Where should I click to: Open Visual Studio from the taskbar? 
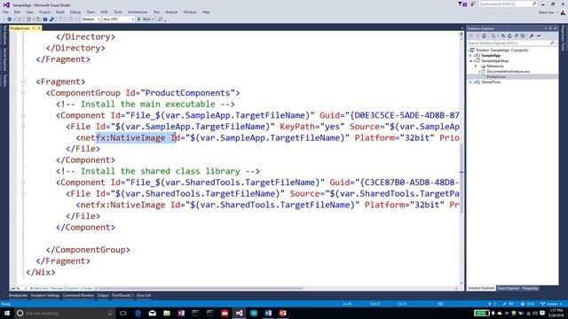tap(239, 313)
